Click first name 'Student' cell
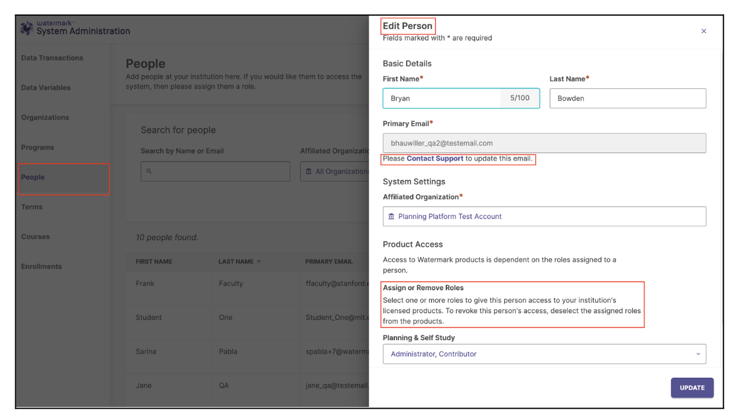 (x=149, y=318)
